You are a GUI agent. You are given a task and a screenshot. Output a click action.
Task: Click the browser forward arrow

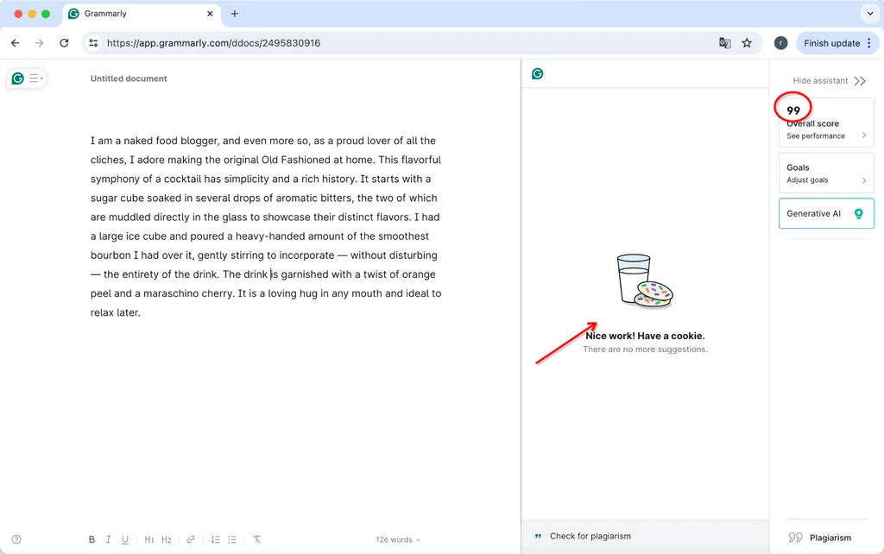coord(40,43)
